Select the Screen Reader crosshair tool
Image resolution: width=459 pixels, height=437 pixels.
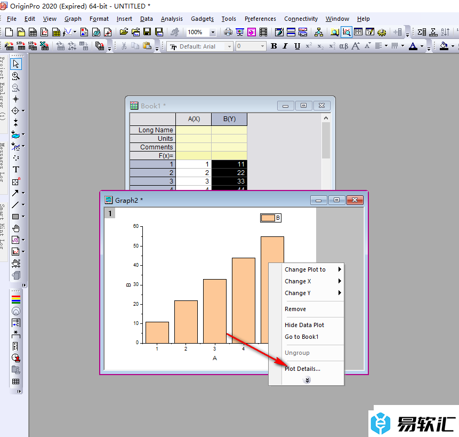point(16,99)
